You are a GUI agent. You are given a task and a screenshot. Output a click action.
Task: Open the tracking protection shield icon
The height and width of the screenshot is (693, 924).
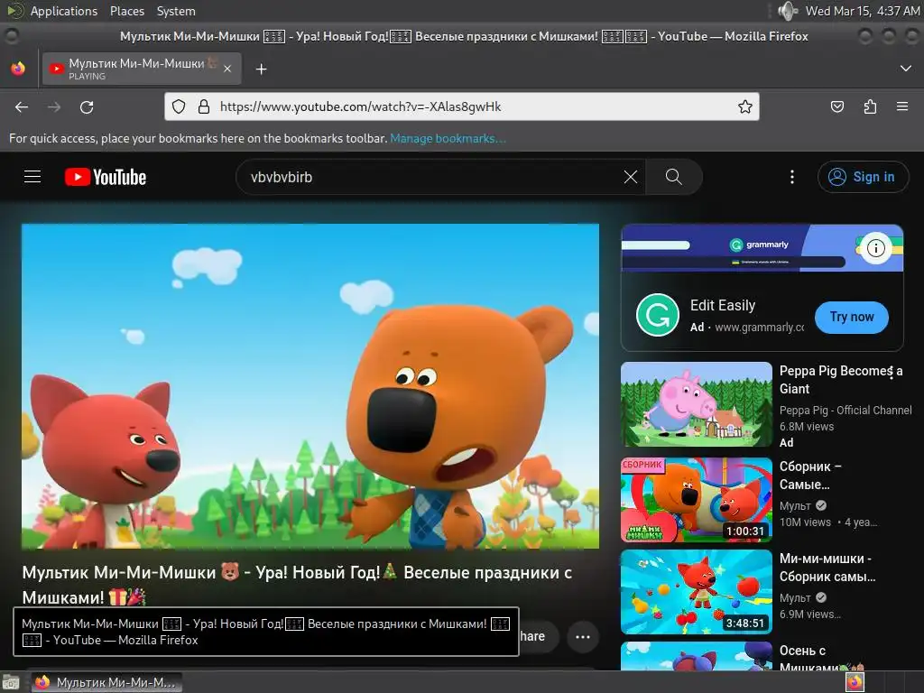point(179,106)
